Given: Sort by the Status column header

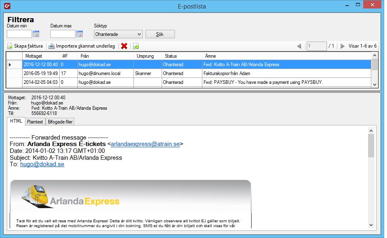Looking at the screenshot, I should pos(182,56).
